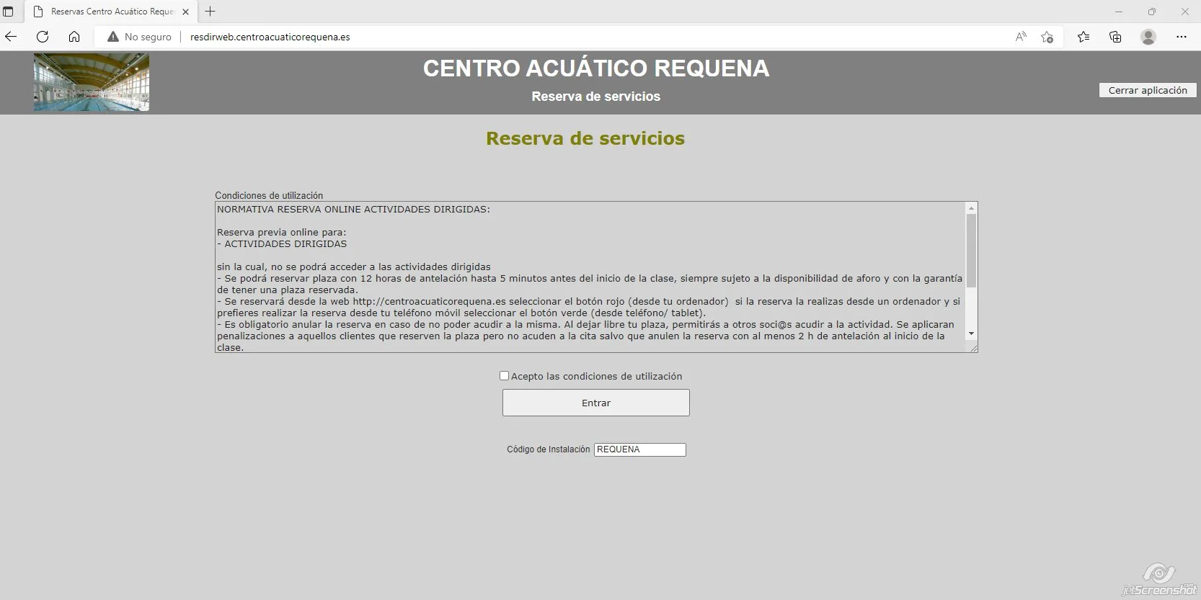Open the browser Settings and more menu
This screenshot has width=1201, height=600.
(x=1182, y=37)
